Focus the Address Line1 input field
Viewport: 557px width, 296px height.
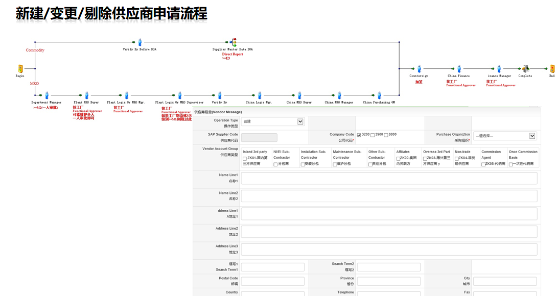(389, 214)
